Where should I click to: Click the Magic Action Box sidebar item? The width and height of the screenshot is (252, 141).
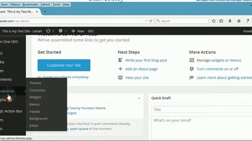point(13,111)
